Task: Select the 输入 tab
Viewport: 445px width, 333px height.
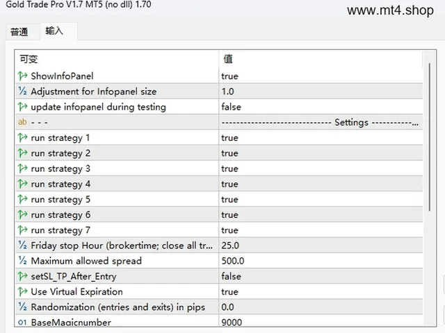Action: 54,31
